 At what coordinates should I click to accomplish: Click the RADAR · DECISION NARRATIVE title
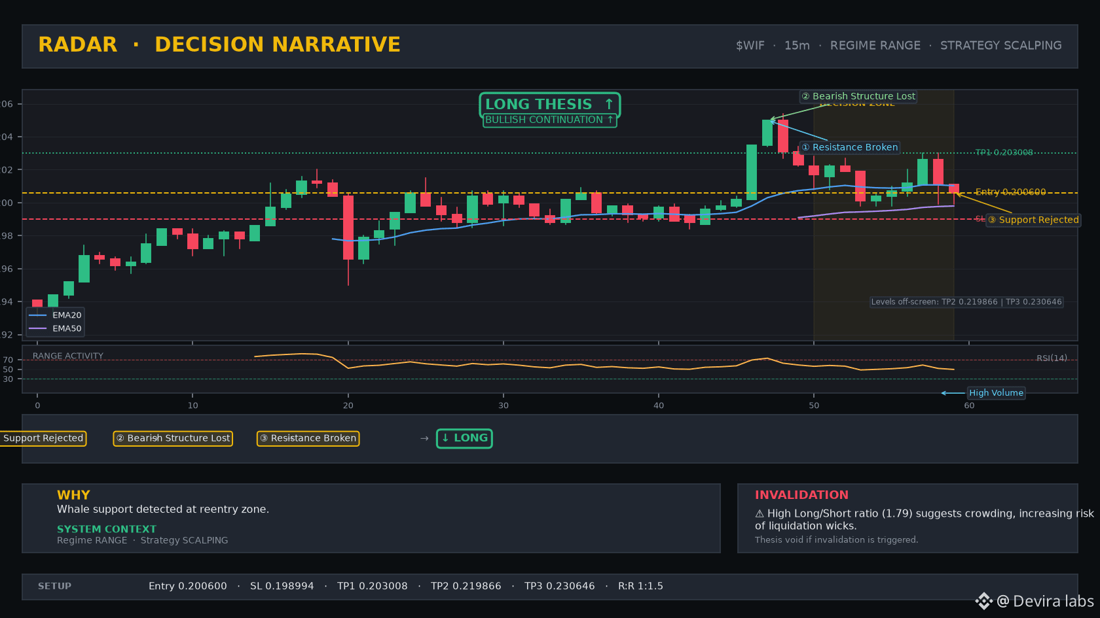point(219,44)
